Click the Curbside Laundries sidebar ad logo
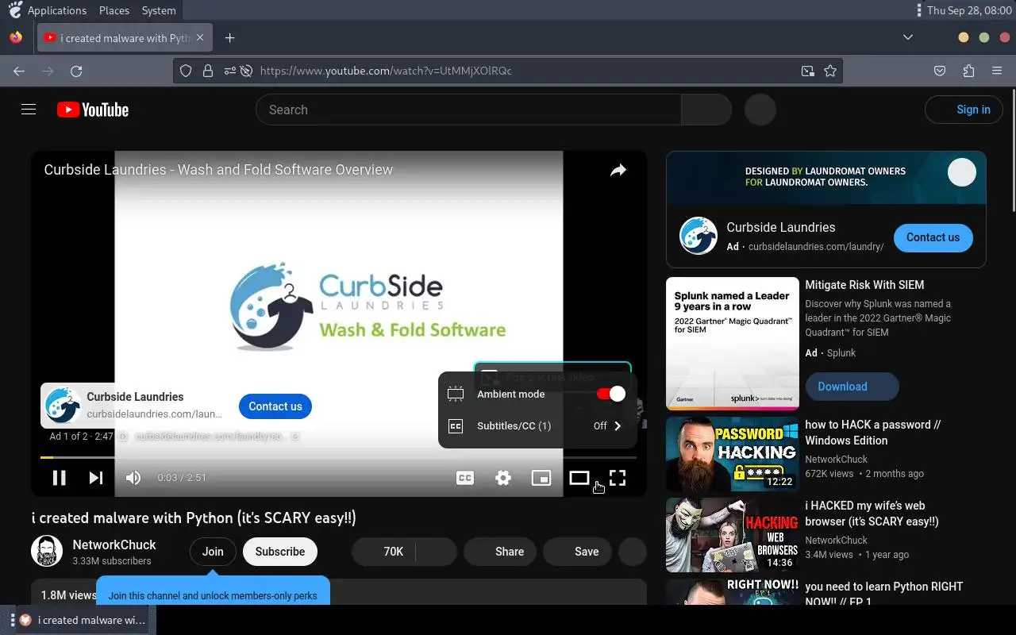1016x635 pixels. (698, 237)
